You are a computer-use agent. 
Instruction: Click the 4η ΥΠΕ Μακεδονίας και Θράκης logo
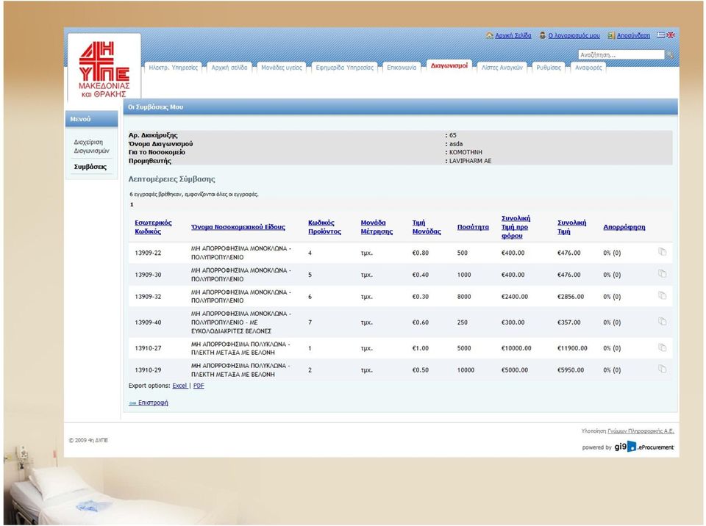[104, 69]
